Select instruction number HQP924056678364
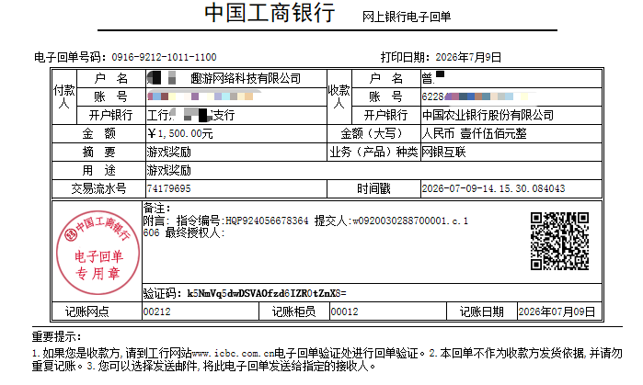Image resolution: width=643 pixels, height=385 pixels. pyautogui.click(x=267, y=221)
